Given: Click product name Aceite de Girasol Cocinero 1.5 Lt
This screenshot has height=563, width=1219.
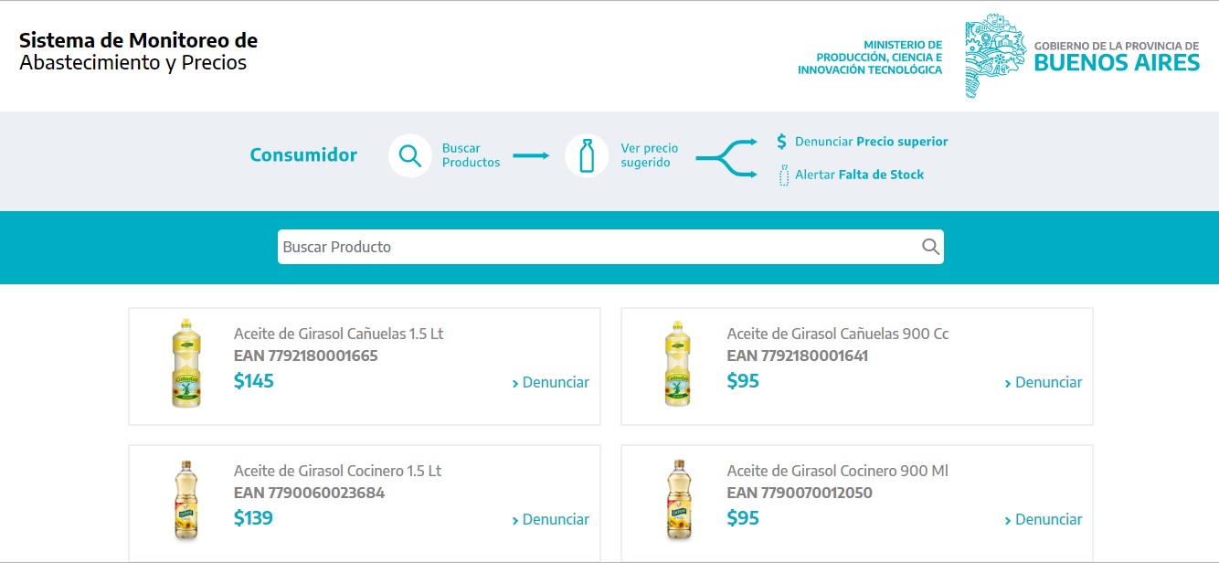Looking at the screenshot, I should point(337,471).
